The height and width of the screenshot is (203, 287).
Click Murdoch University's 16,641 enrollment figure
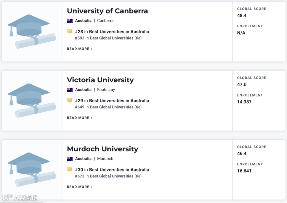(x=244, y=171)
